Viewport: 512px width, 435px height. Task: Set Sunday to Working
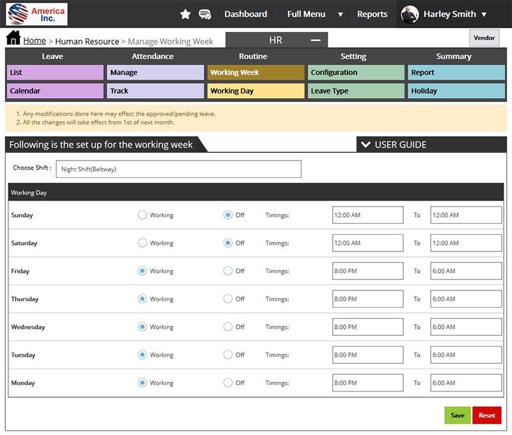pyautogui.click(x=142, y=215)
